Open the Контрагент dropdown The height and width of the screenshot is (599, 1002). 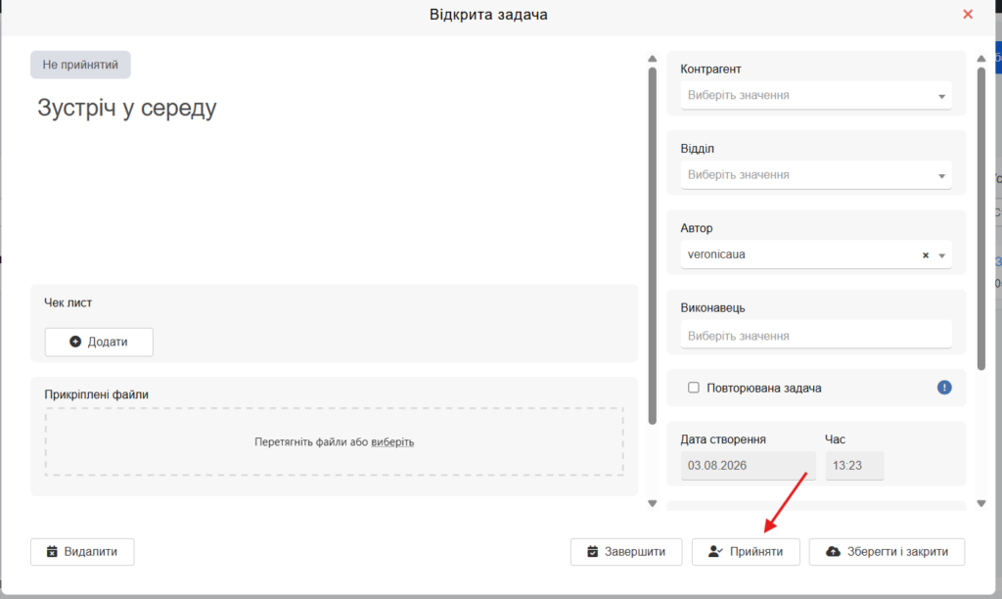click(816, 95)
